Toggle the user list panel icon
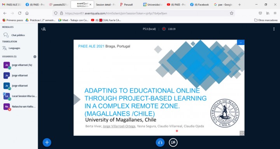The height and width of the screenshot is (149, 280). [44, 29]
